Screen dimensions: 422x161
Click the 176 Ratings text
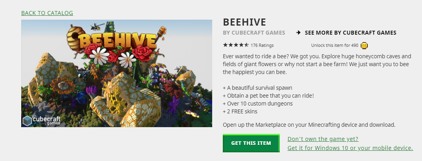click(x=262, y=45)
